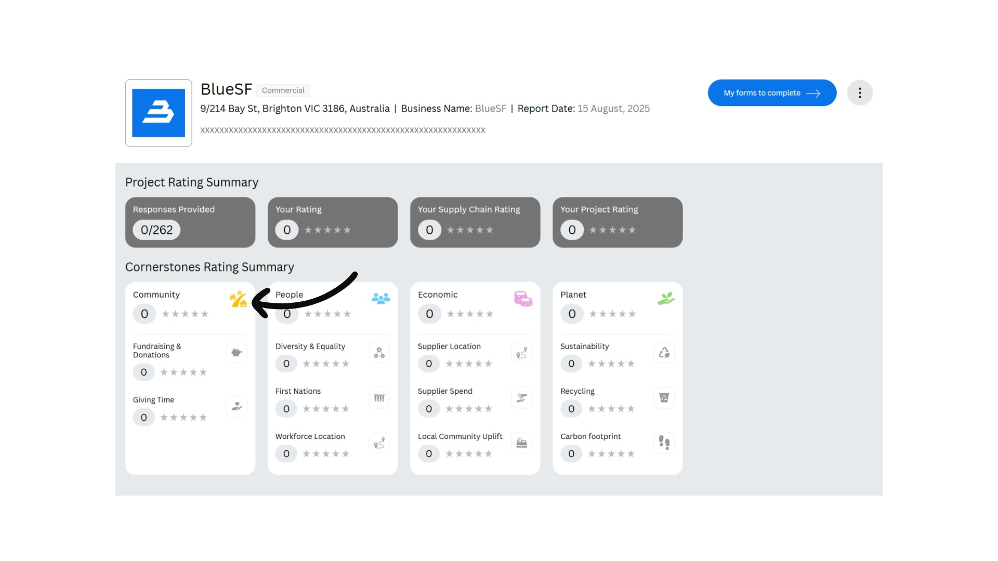Click the Diversity & Equality icon
The width and height of the screenshot is (998, 561).
coord(379,353)
